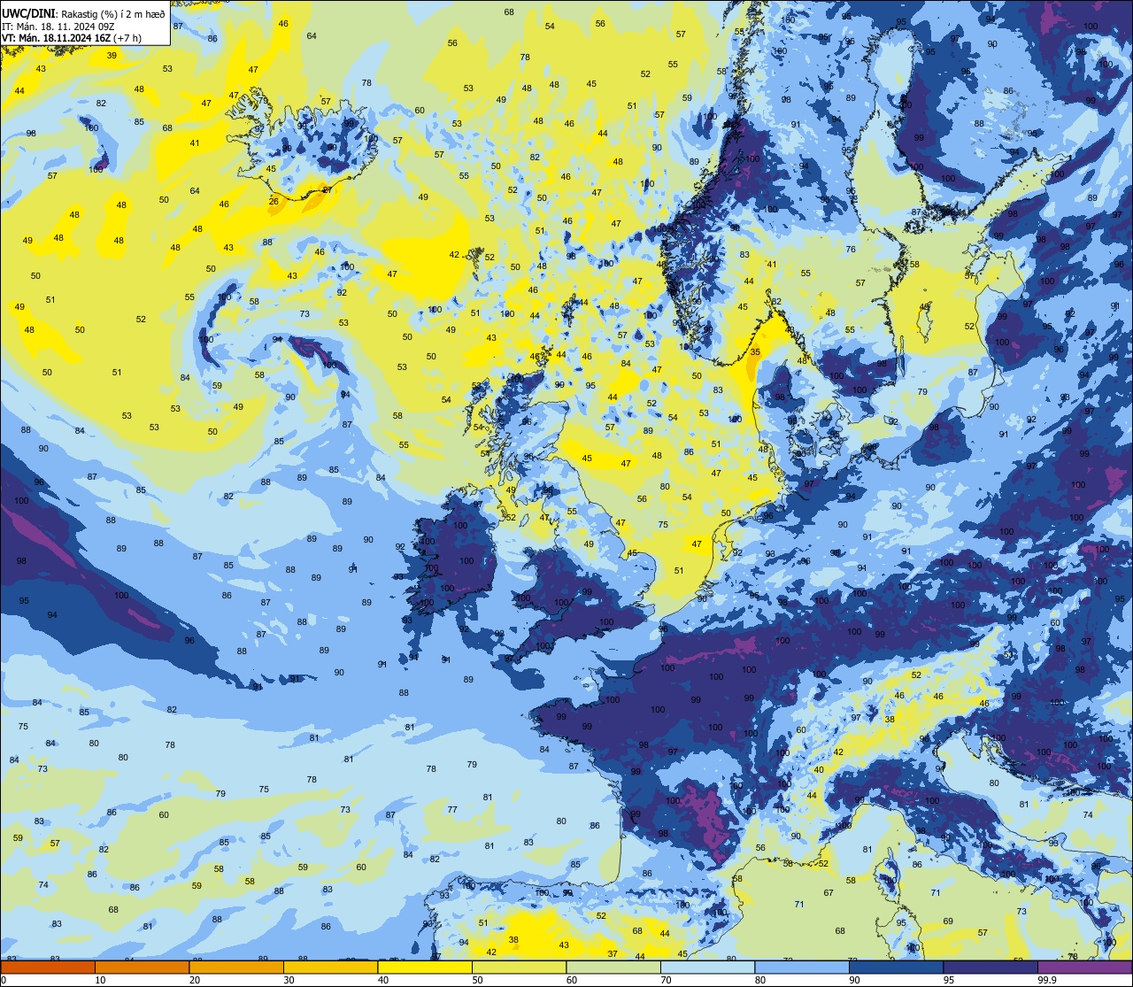Viewport: 1133px width, 987px height.
Task: Click the "99.9" legend scale label
Action: [1047, 980]
